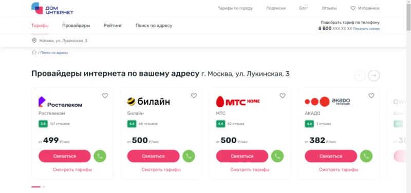Image resolution: width=411 pixels, height=193 pixels.
Task: Go to next providers with right arrow
Action: [x=373, y=75]
